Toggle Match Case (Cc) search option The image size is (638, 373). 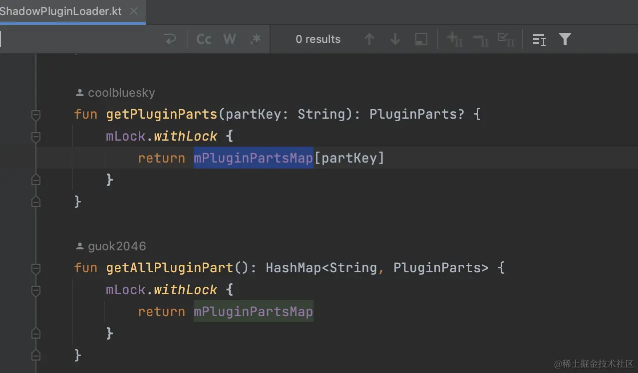click(204, 39)
